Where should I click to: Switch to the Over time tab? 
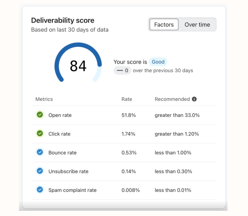[197, 24]
